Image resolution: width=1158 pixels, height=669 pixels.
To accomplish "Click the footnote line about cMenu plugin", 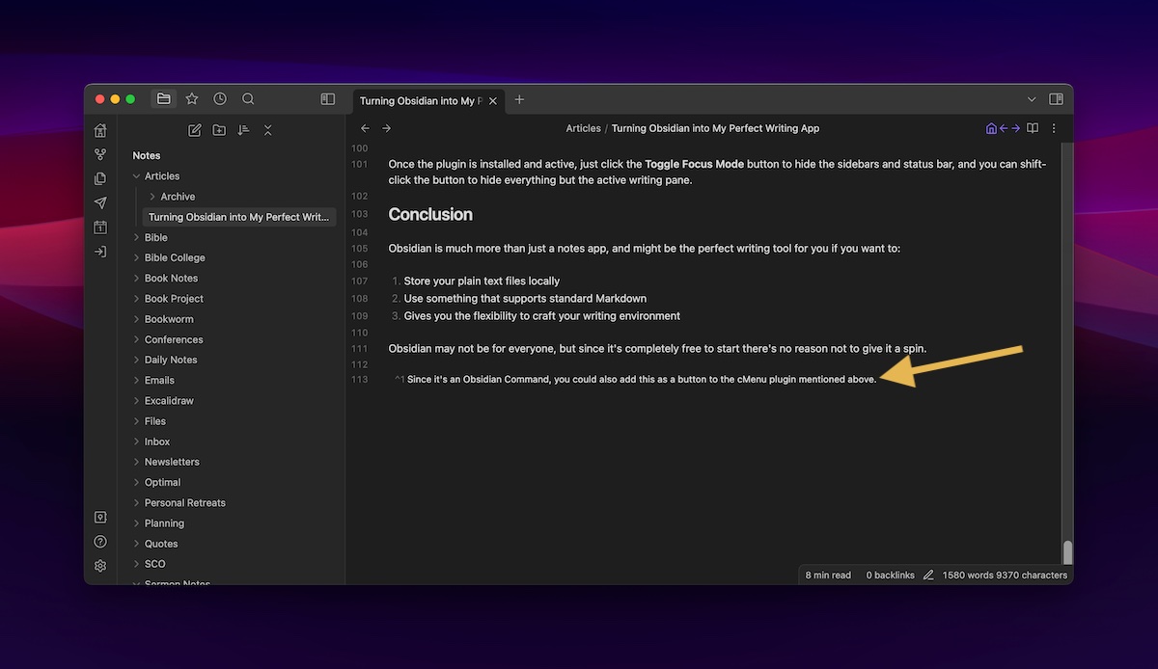I will [x=636, y=380].
